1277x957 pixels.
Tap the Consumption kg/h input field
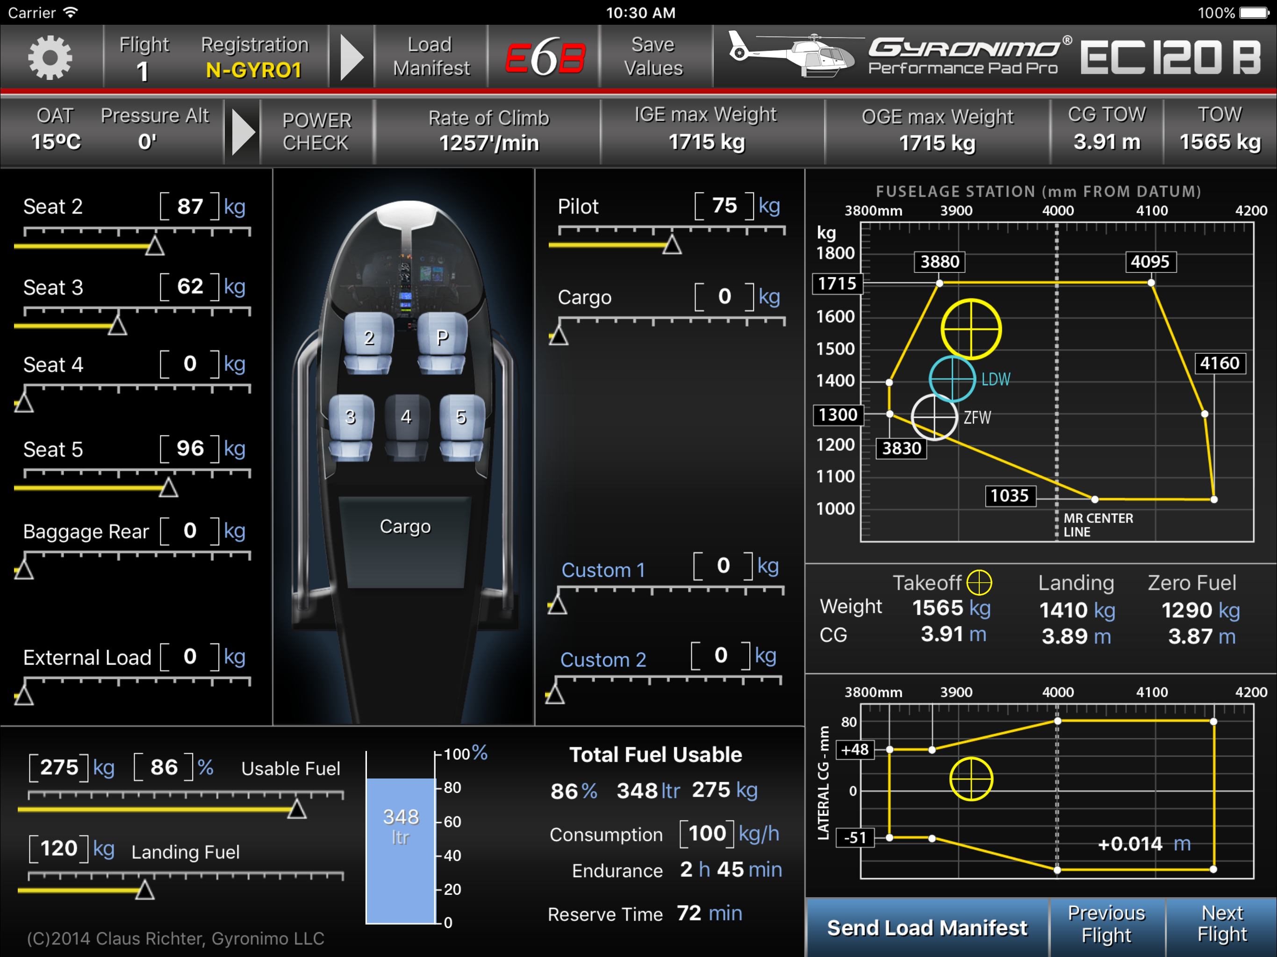point(707,834)
